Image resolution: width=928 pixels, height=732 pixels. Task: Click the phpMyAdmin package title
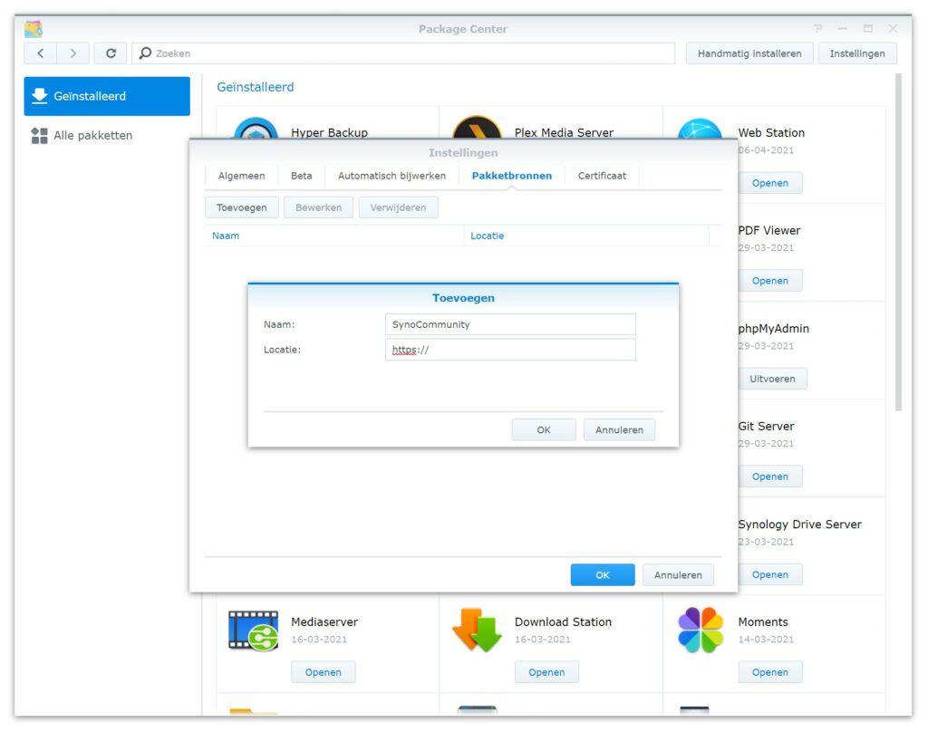point(774,329)
